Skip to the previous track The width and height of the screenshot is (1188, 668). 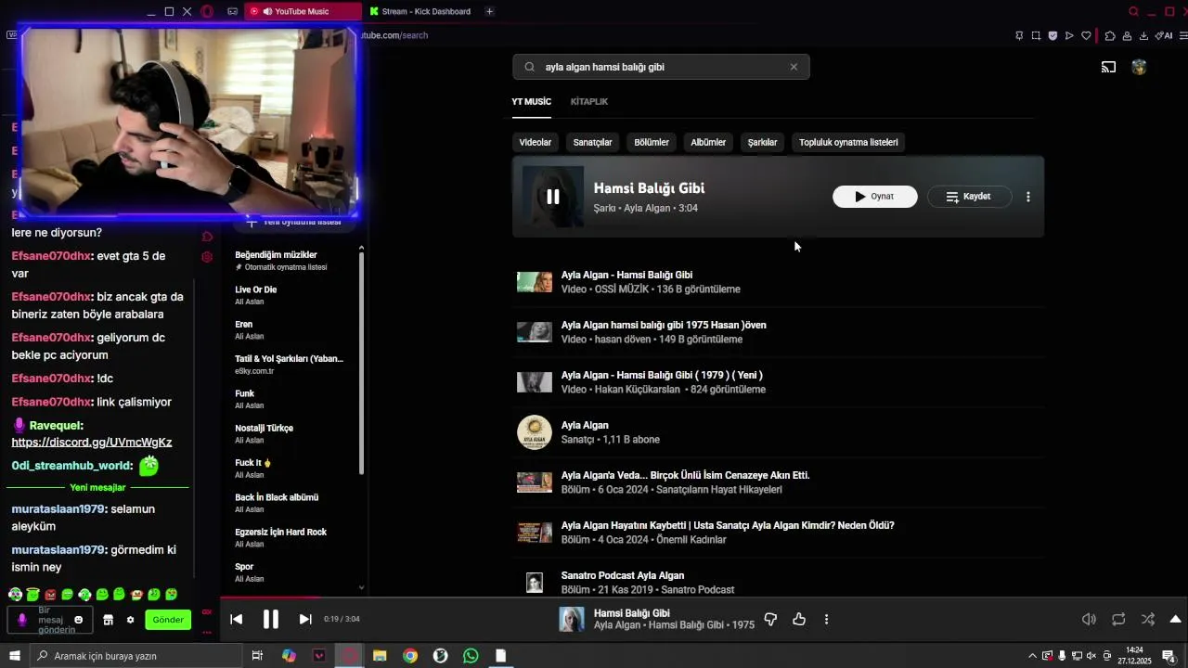(236, 619)
